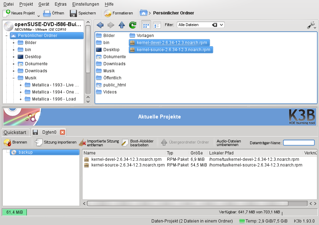Navigate up with the blue up arrow
The height and width of the screenshot is (225, 319).
[x=122, y=25]
